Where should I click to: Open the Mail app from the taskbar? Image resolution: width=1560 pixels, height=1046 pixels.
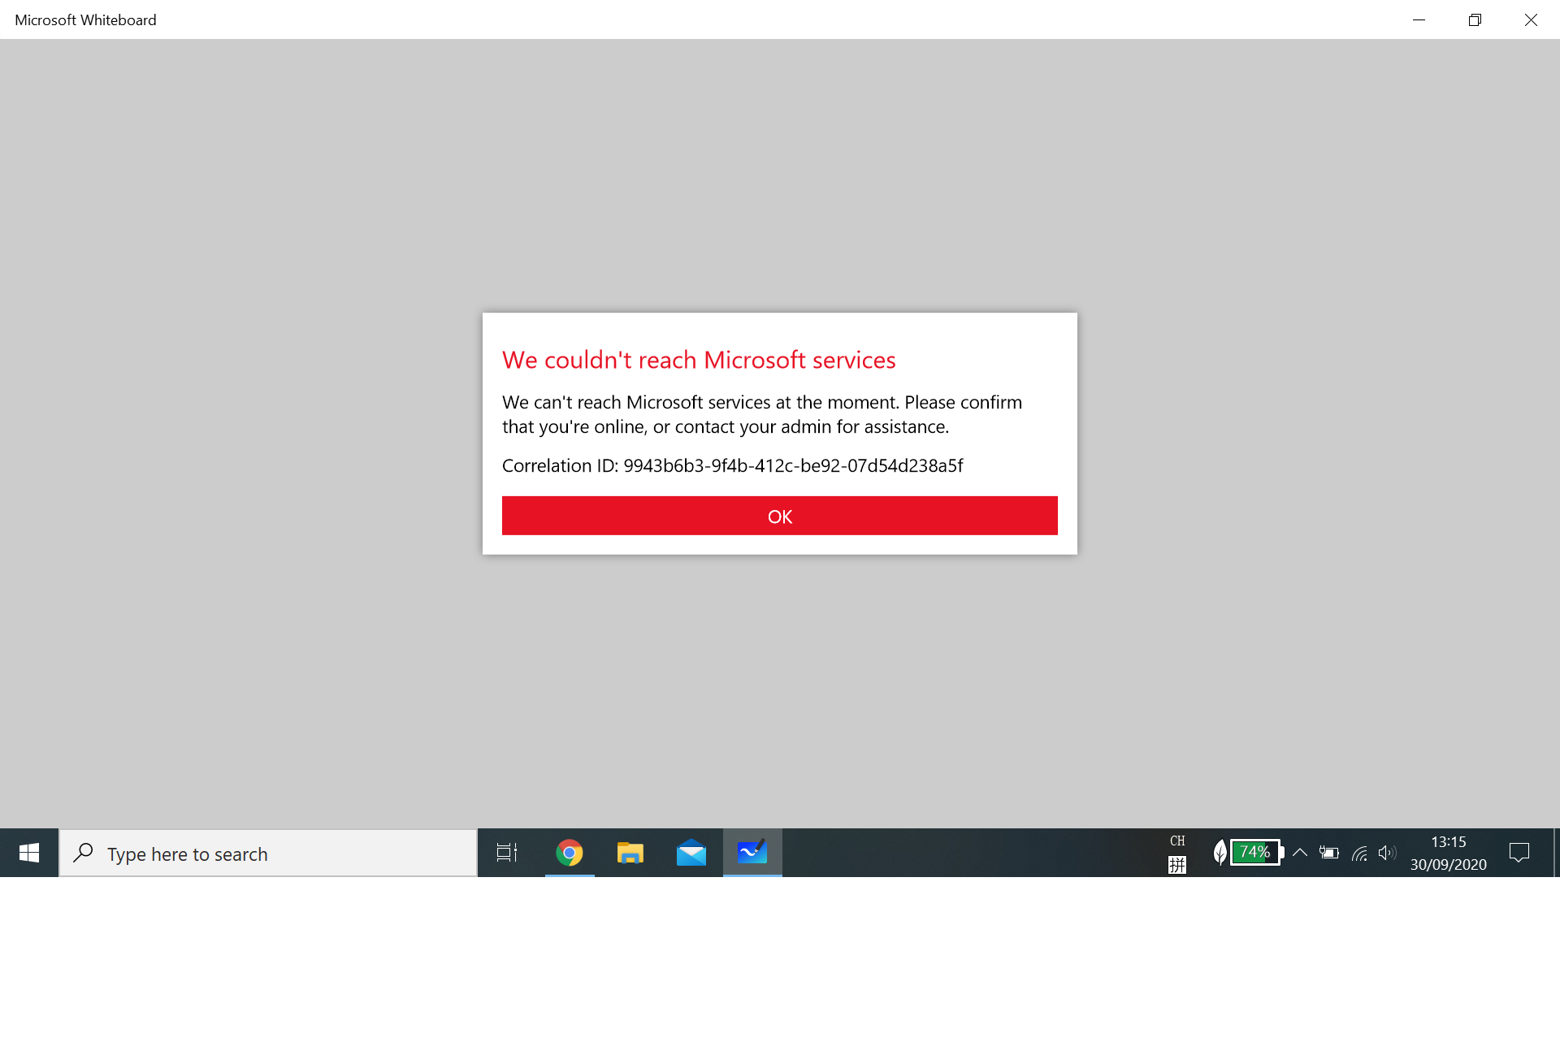click(691, 853)
